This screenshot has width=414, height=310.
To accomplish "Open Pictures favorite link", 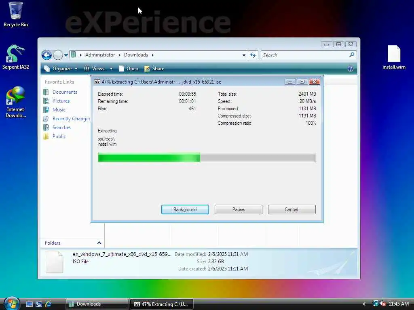I will point(61,101).
